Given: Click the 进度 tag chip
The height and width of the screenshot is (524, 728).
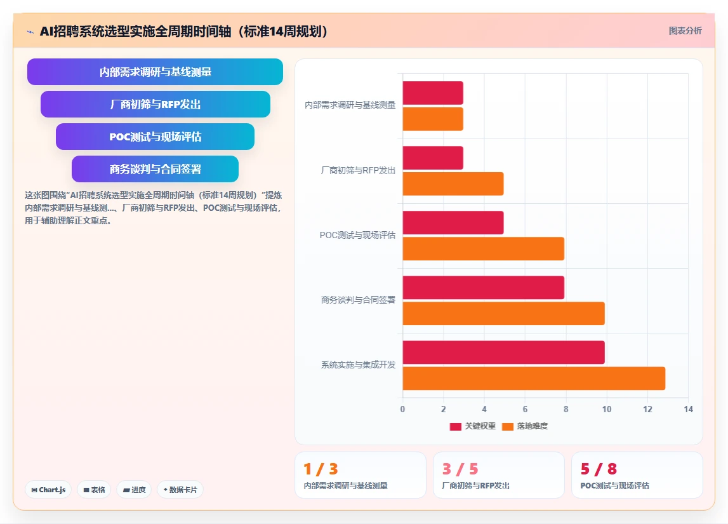Looking at the screenshot, I should [x=134, y=490].
